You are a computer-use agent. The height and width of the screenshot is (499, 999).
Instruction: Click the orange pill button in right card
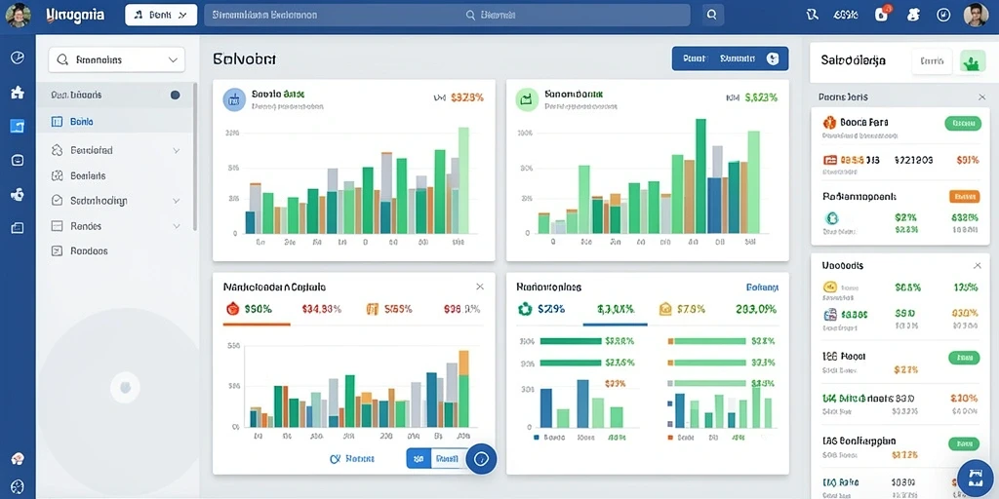point(965,197)
